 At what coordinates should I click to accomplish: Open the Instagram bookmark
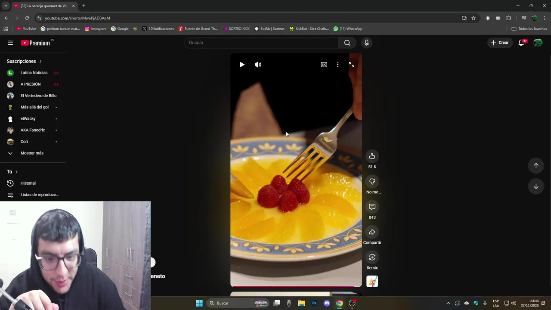[x=96, y=29]
